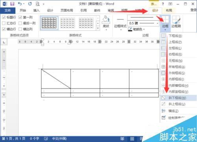Screen dimensions: 197x142
Task: Open Border Styles dropdown arrow
Action: (x=121, y=30)
